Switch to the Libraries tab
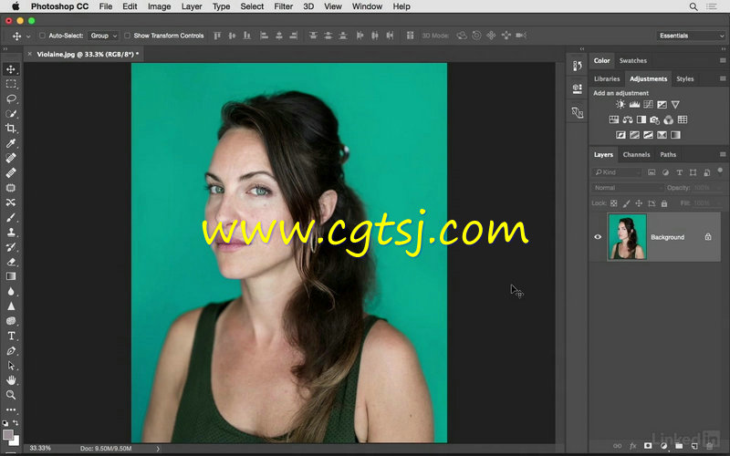The width and height of the screenshot is (730, 456). 607,78
